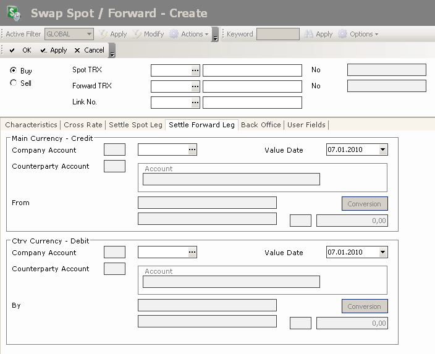Screen dimensions: 435x354
Task: Open the Link No. lookup ellipsis
Action: 195,103
